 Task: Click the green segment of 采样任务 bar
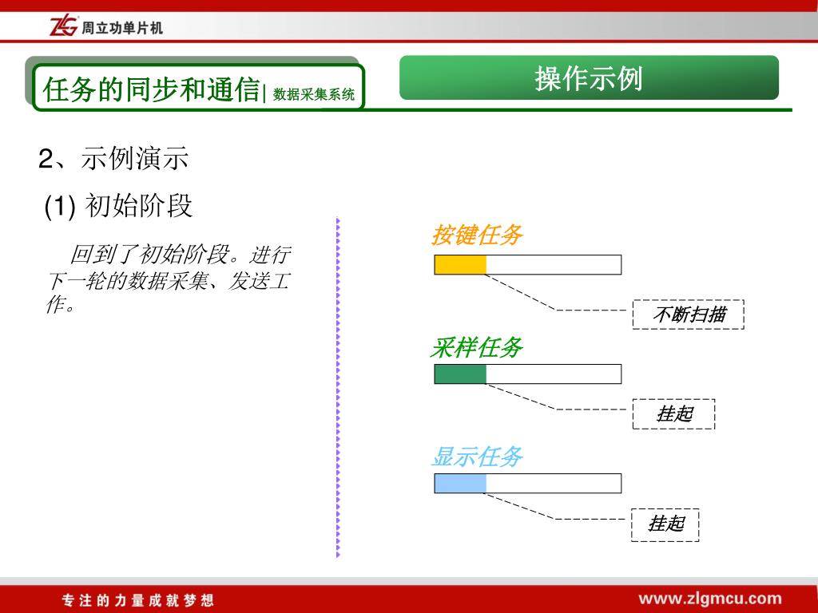coord(460,374)
